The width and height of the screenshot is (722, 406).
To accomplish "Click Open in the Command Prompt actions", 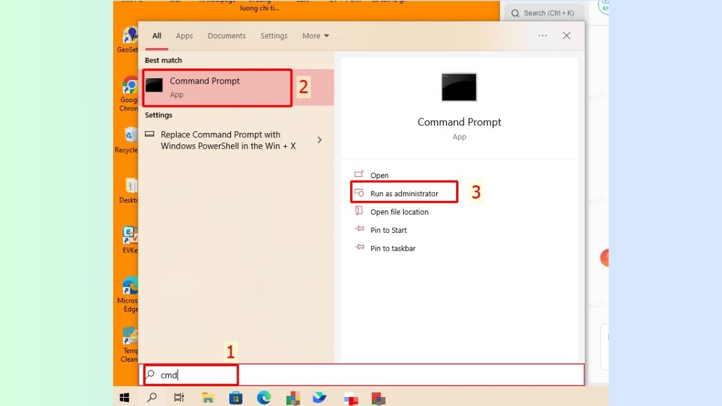I will 380,176.
